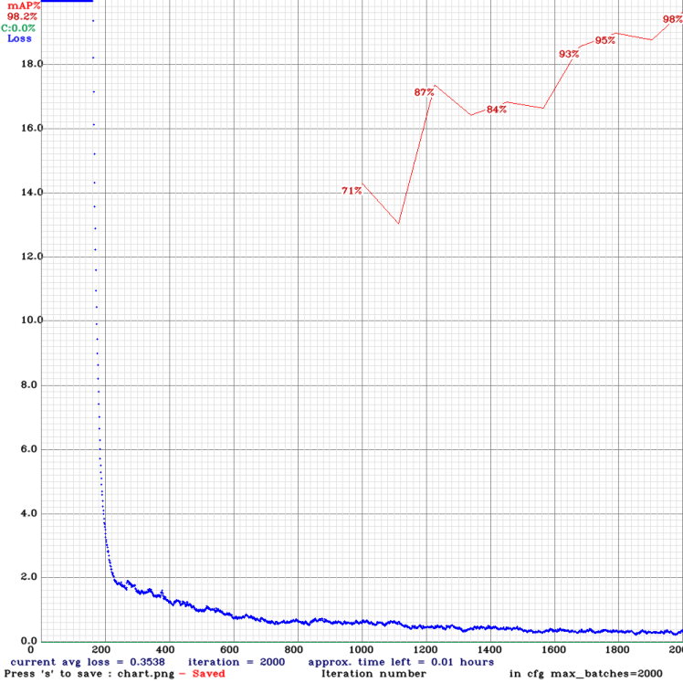Click the iteration = 2000 status text
Screen dimensions: 683x683
click(236, 662)
